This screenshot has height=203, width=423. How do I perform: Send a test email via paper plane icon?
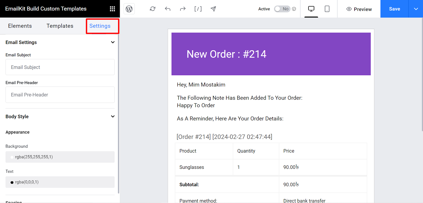click(213, 9)
